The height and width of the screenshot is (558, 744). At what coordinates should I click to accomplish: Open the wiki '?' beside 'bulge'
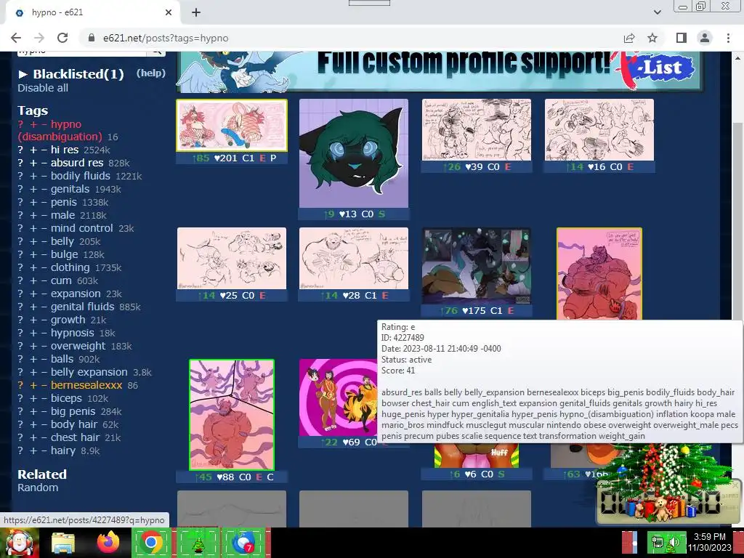20,254
